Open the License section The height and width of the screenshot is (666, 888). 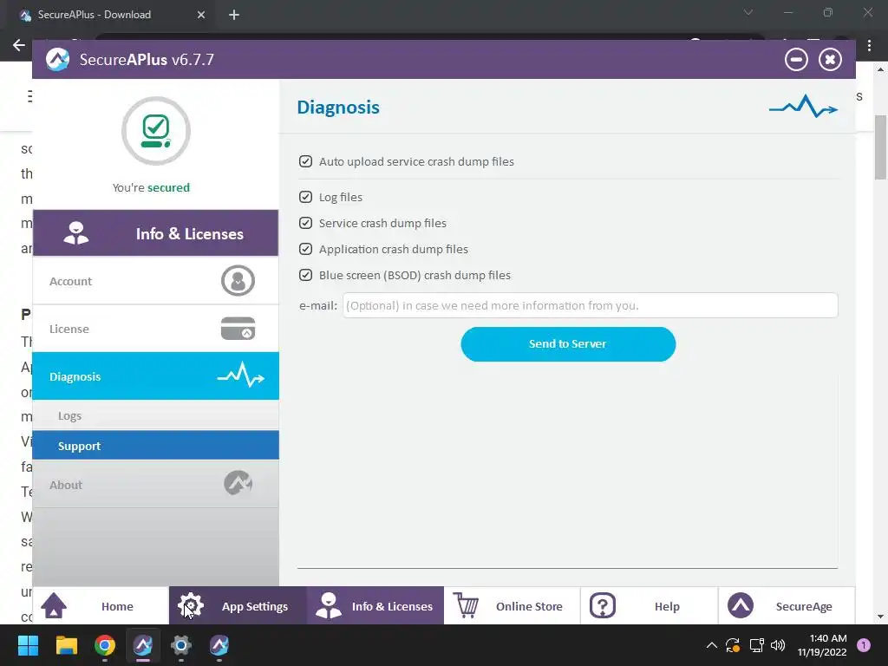click(x=156, y=329)
